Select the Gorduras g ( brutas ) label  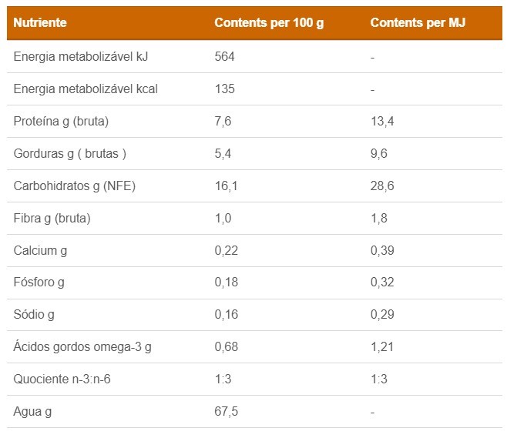70,153
